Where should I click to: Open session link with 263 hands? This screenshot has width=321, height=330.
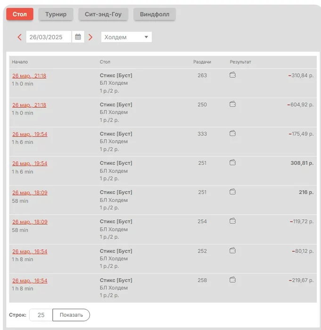pyautogui.click(x=29, y=76)
